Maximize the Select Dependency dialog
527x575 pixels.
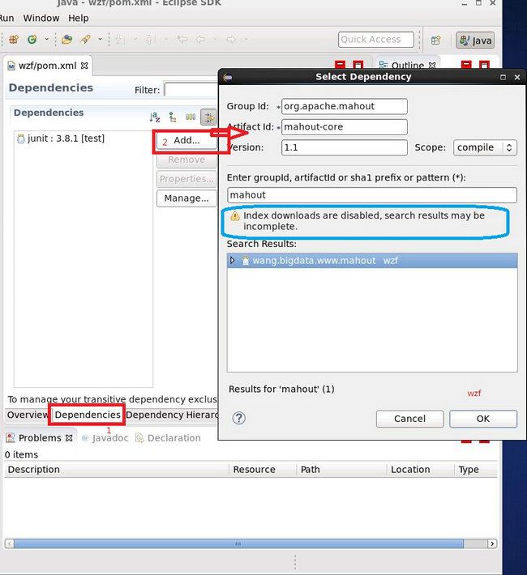click(x=503, y=77)
